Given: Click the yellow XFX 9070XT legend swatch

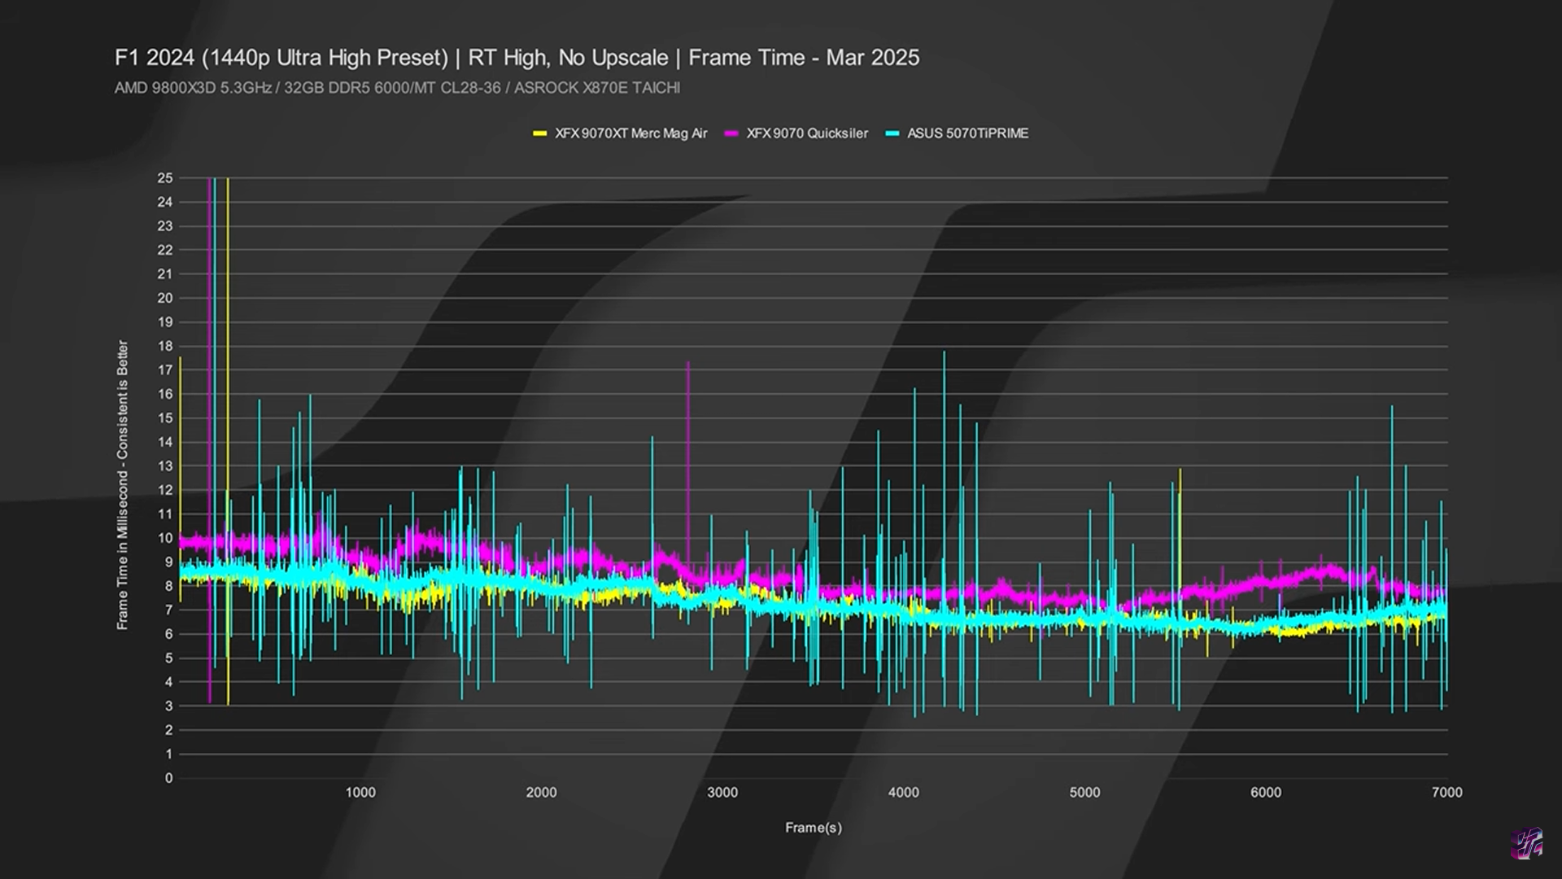Looking at the screenshot, I should pos(539,133).
